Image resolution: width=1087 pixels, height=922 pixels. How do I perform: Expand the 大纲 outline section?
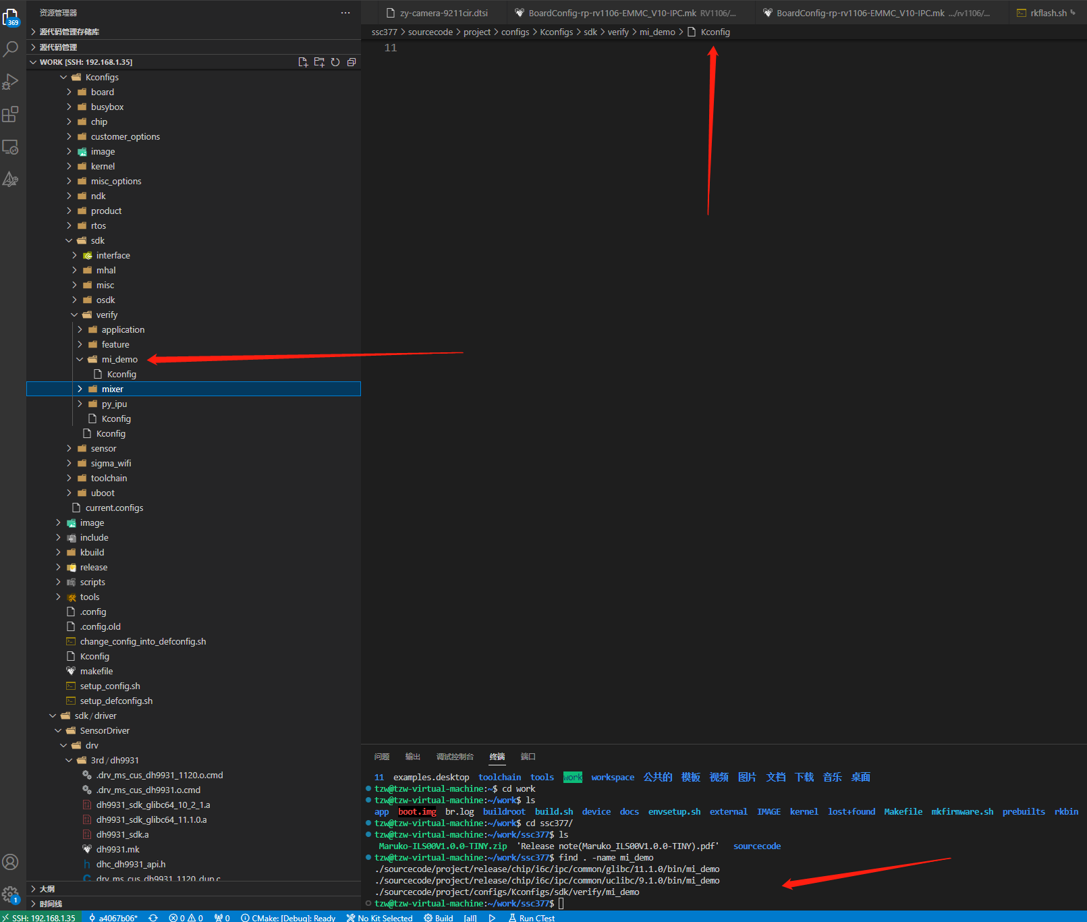(x=47, y=889)
